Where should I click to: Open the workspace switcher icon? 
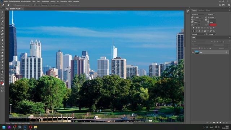click(x=223, y=5)
